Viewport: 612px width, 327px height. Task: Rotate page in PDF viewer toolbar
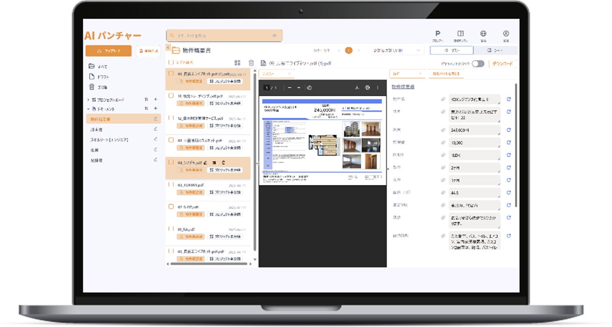309,88
